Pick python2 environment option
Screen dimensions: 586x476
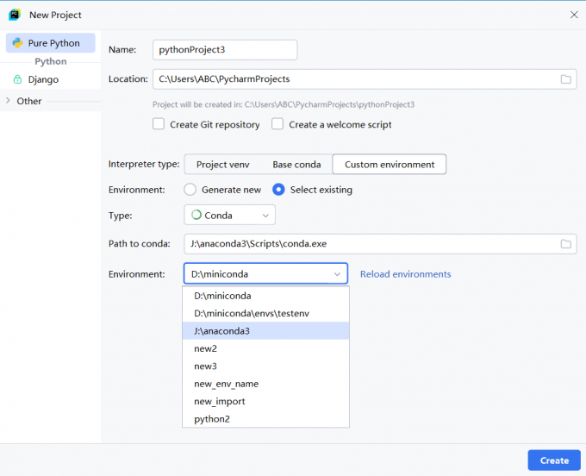[x=265, y=419]
